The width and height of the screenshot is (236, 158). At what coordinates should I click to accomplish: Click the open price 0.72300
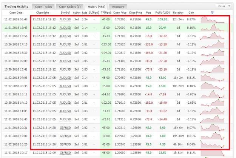[120, 19]
